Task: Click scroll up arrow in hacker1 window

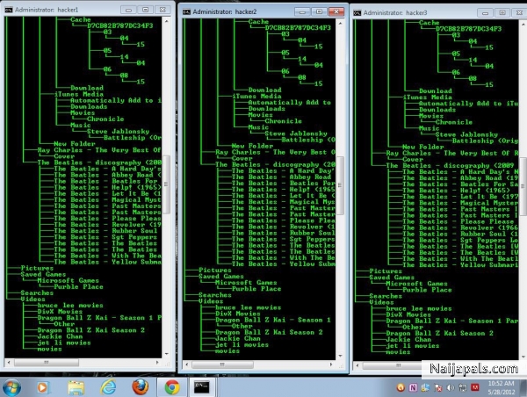Action: pos(167,20)
